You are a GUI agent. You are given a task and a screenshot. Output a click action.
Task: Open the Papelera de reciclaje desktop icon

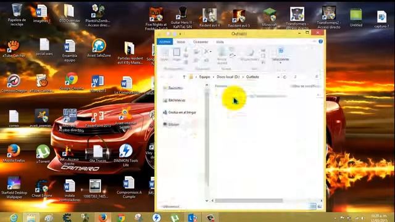[x=17, y=15]
